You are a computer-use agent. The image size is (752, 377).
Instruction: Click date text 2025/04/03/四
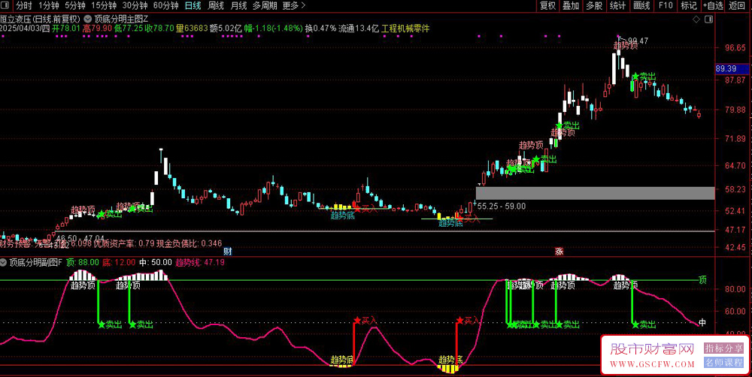tap(25, 29)
